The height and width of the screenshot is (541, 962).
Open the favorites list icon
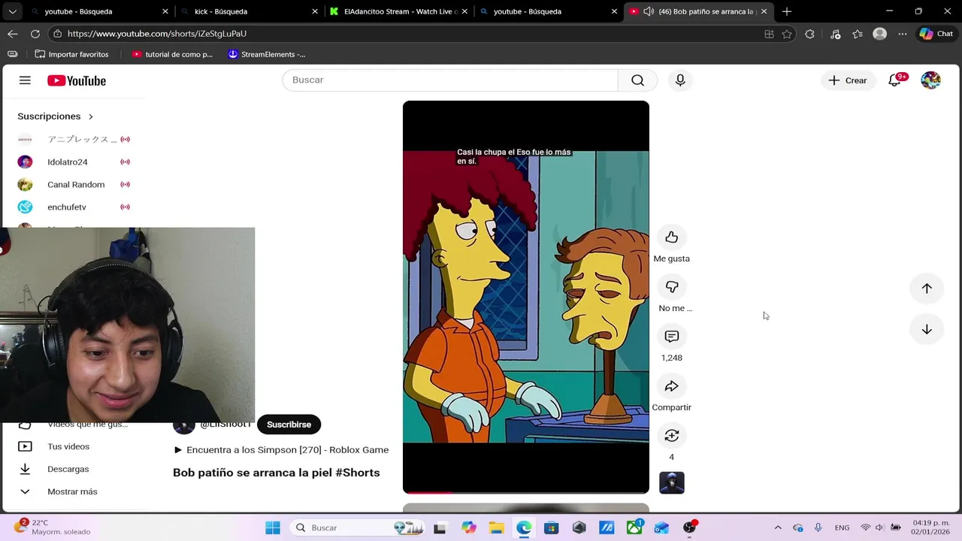858,34
